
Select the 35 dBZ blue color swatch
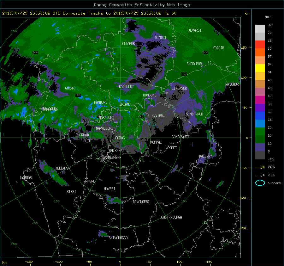260,115
